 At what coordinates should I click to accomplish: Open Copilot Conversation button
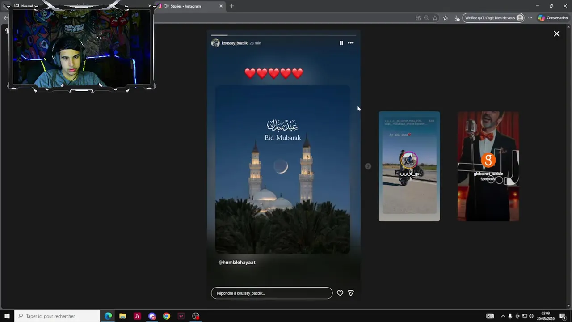point(553,18)
